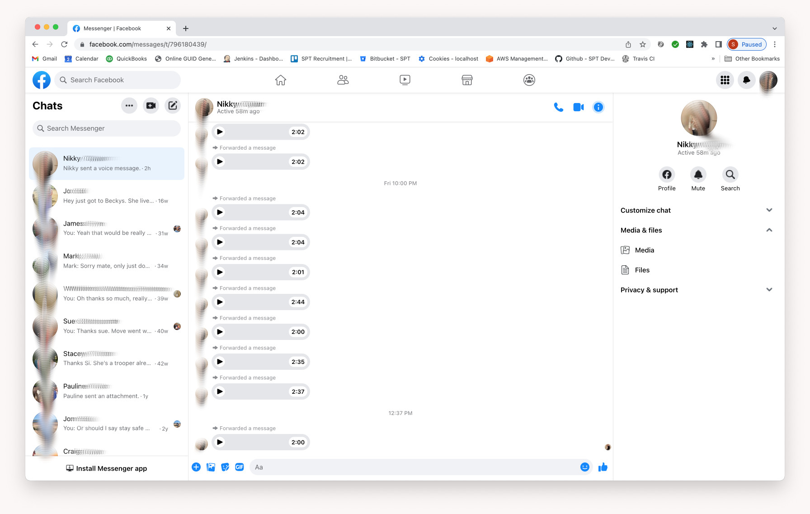Open the chat with Pauline

point(107,391)
